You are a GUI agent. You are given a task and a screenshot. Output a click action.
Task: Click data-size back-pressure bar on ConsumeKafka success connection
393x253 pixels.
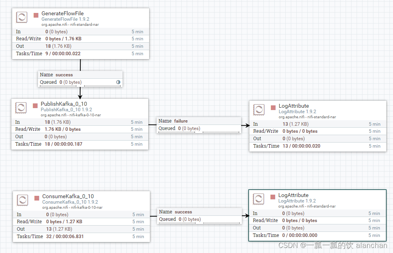(222, 223)
